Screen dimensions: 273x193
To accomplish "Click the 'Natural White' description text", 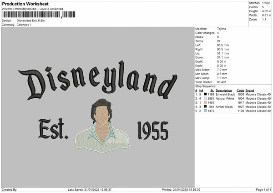I will (225, 98).
